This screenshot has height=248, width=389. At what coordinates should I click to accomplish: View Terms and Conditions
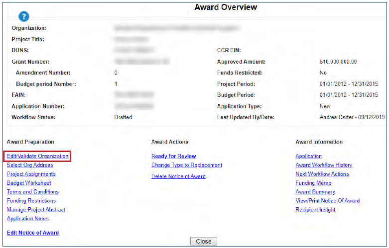(x=32, y=192)
